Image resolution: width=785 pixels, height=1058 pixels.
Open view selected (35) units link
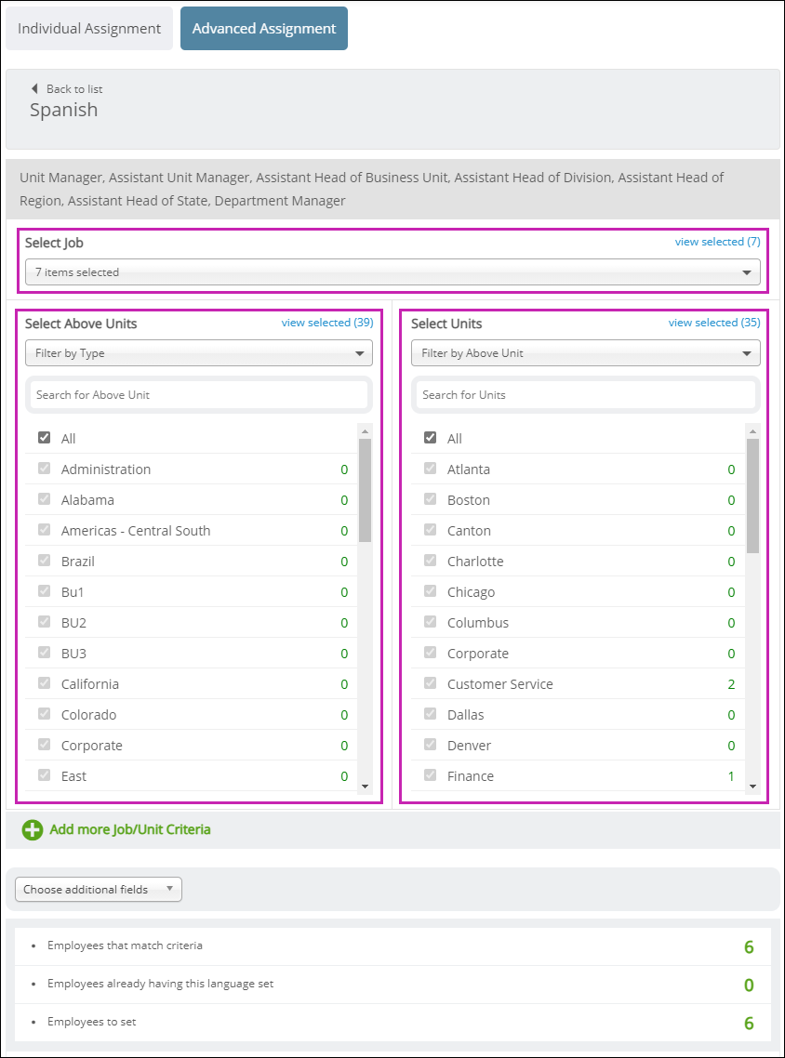pos(714,323)
